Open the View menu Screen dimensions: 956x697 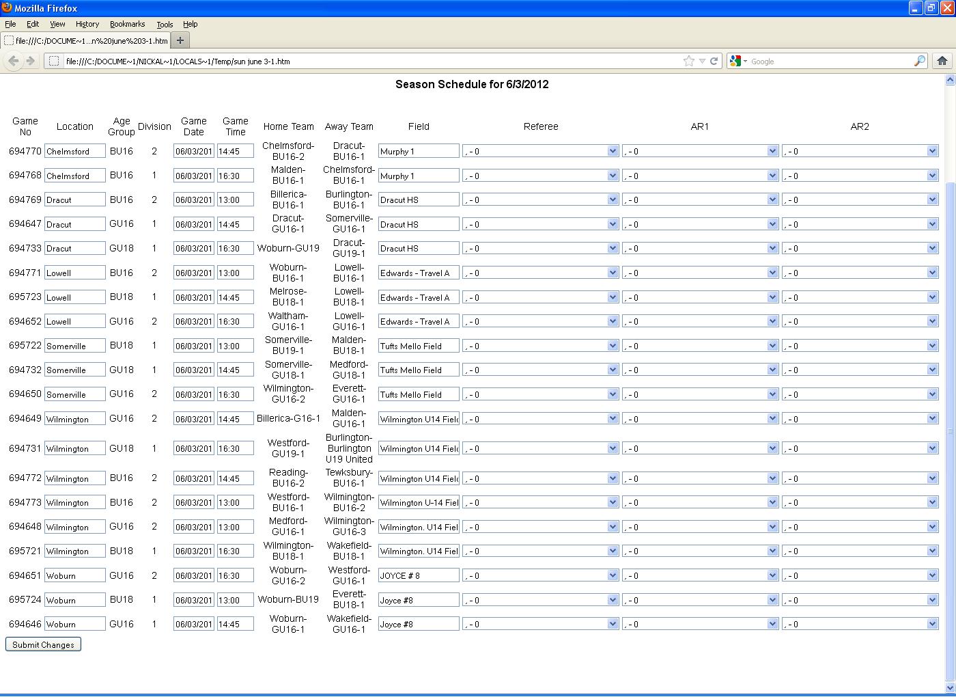tap(57, 24)
